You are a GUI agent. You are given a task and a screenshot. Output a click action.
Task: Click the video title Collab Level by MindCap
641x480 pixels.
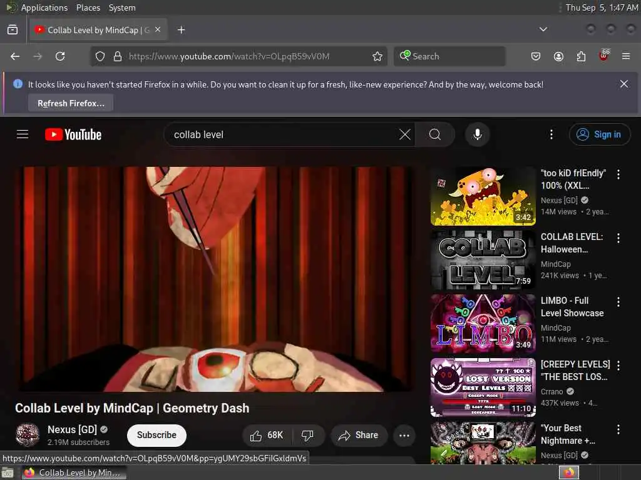point(132,408)
